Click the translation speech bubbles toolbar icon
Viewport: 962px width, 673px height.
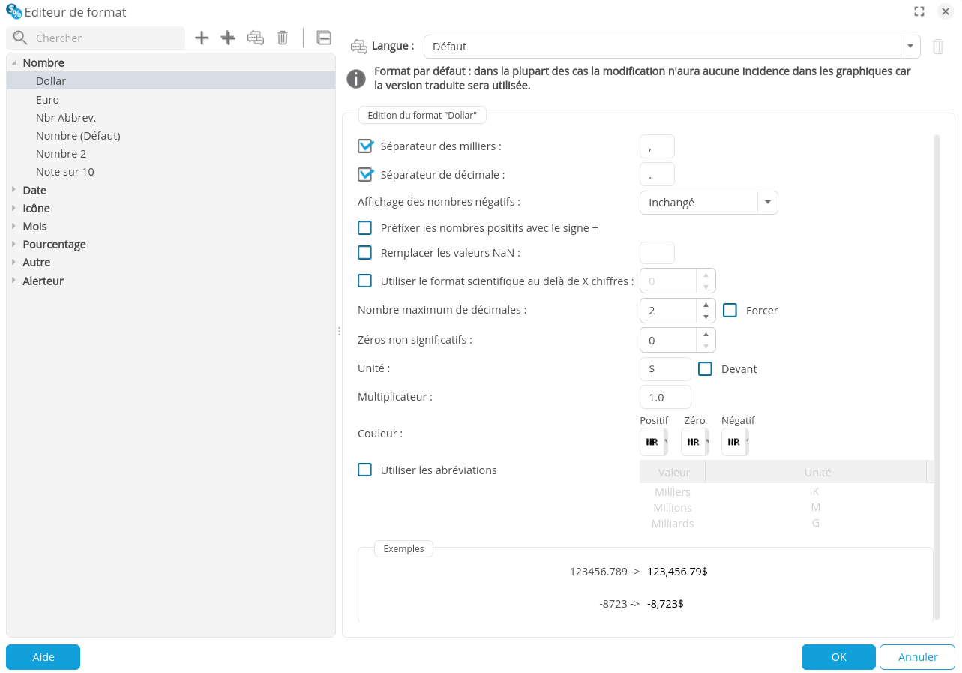[x=255, y=37]
